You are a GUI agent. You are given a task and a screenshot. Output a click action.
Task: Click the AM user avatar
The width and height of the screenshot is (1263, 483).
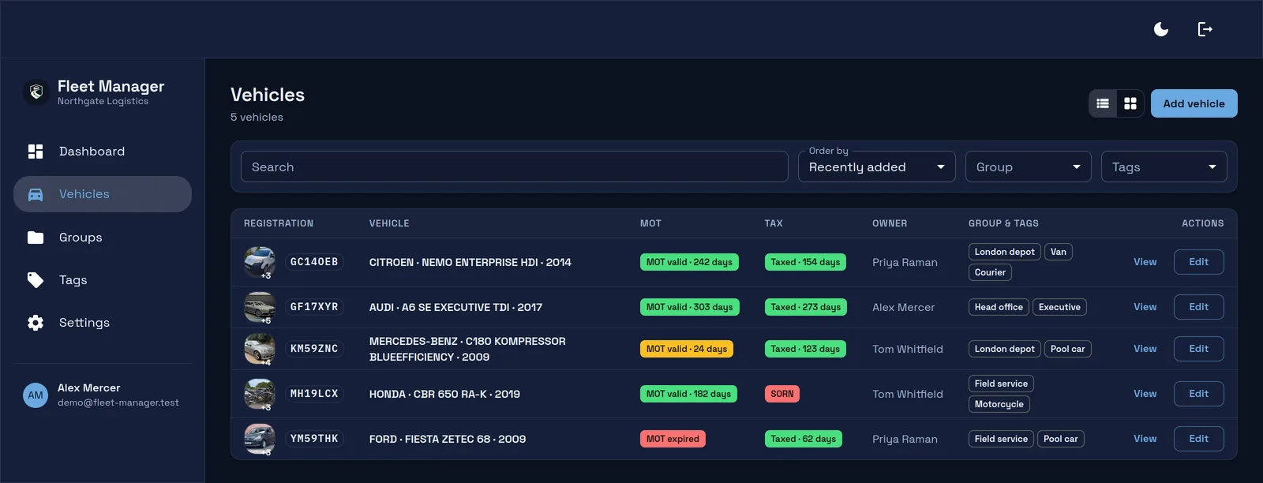[36, 395]
